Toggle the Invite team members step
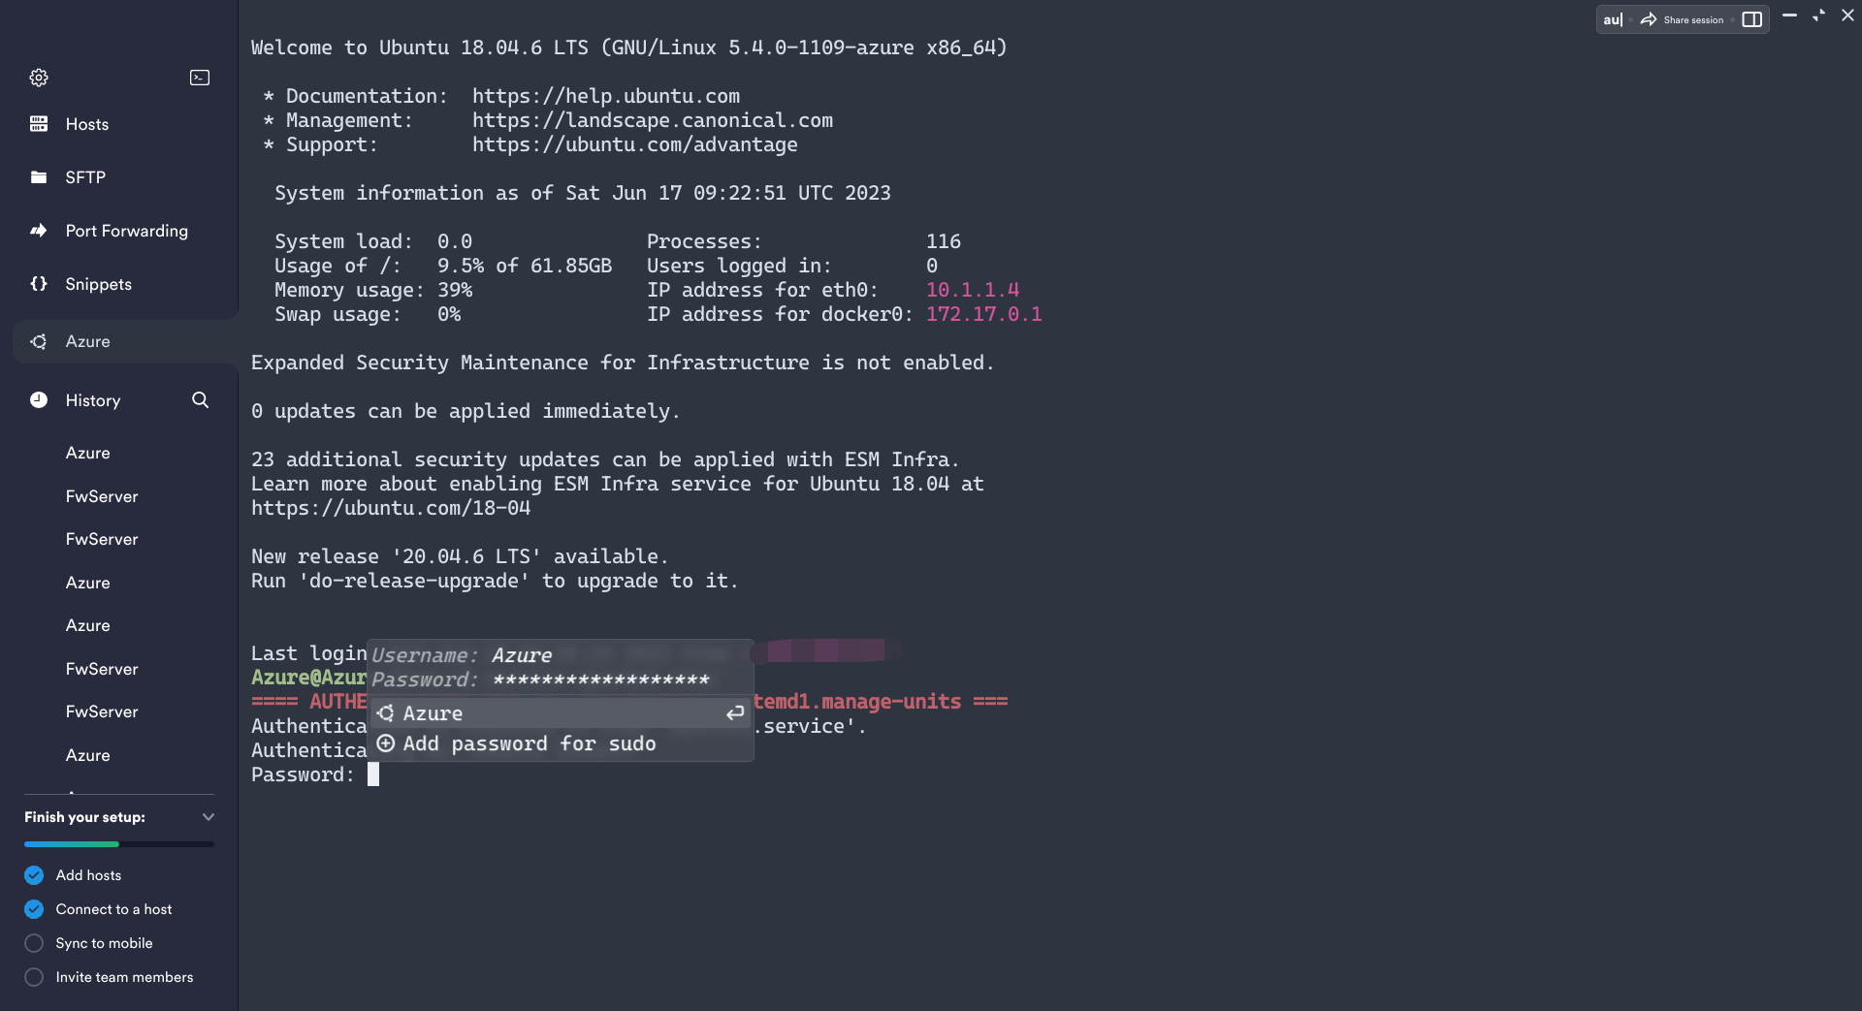The image size is (1862, 1011). pyautogui.click(x=34, y=977)
